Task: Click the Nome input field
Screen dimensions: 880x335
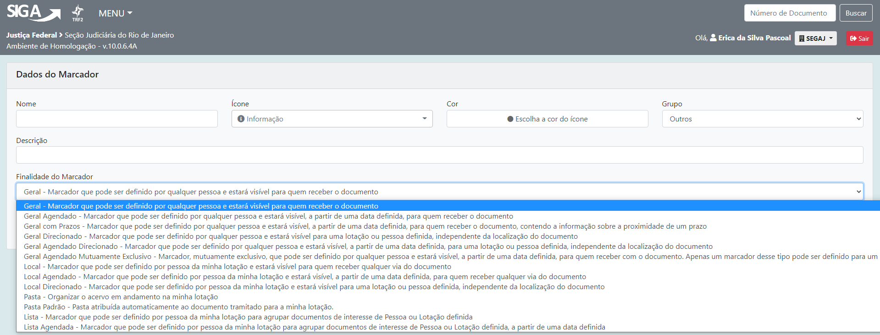Action: (x=116, y=119)
